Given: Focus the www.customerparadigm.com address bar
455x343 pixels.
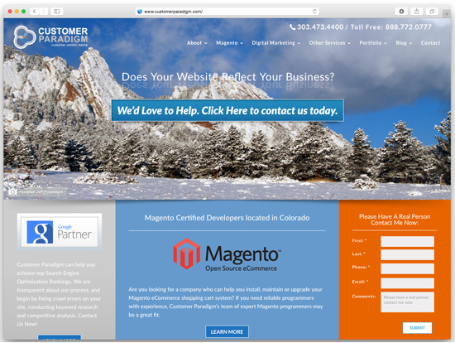Looking at the screenshot, I should 227,12.
